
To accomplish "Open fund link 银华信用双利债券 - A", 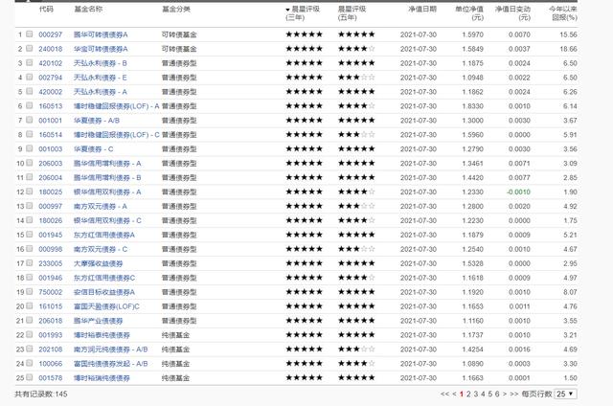I will pos(107,192).
